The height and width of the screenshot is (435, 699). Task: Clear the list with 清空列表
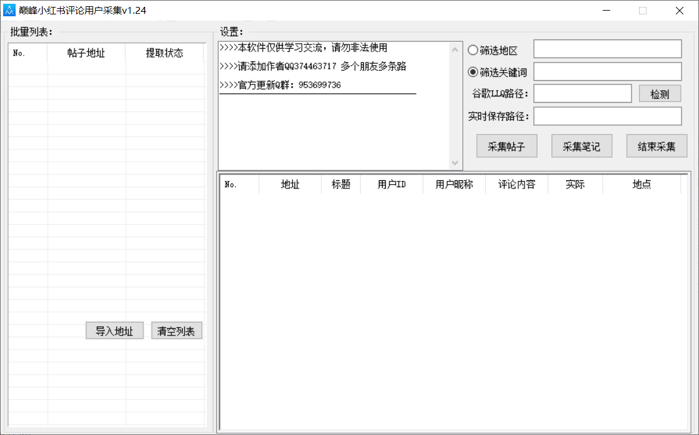176,331
